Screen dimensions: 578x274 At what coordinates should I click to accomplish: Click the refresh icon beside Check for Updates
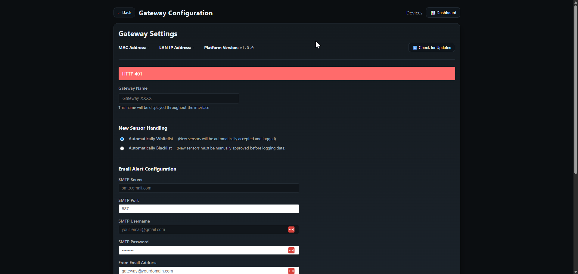pos(415,48)
